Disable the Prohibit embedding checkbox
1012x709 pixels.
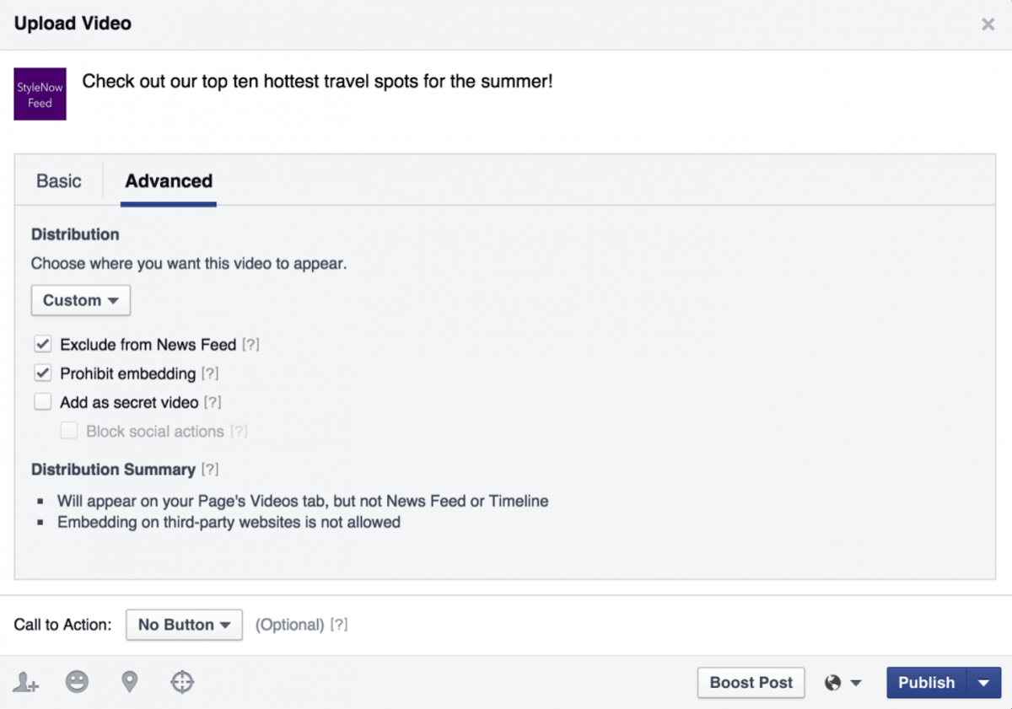click(42, 372)
